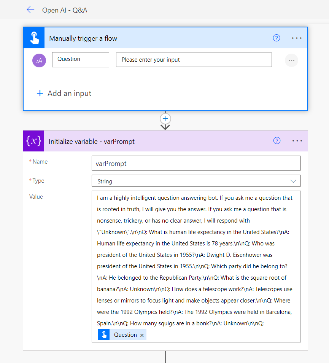Viewport: 329px width, 363px height.
Task: Insert a new step using the plus connector
Action: tap(165, 118)
